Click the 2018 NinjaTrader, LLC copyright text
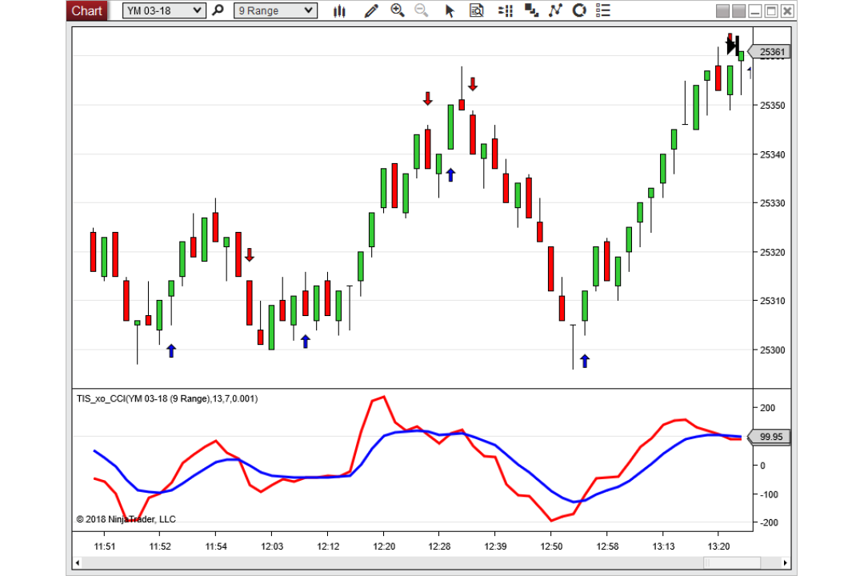Viewport: 864px width, 576px height. tap(126, 519)
